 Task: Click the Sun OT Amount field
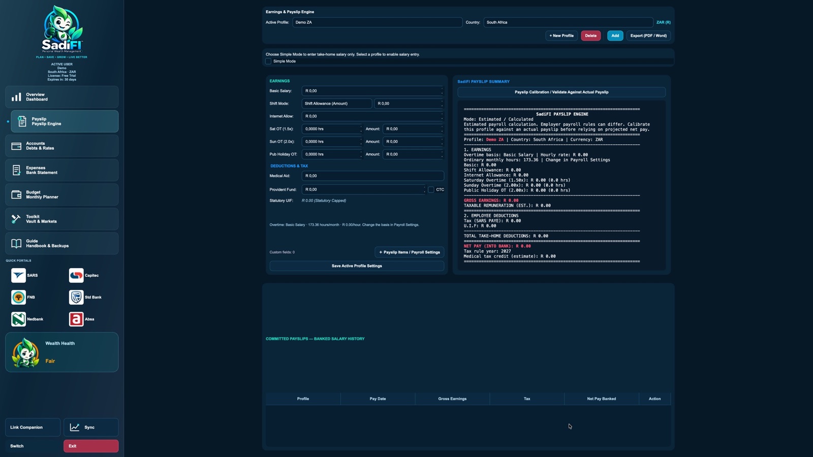[413, 142]
